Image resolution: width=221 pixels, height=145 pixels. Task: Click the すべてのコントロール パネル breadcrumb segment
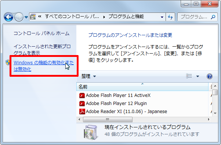pyautogui.click(x=72, y=17)
